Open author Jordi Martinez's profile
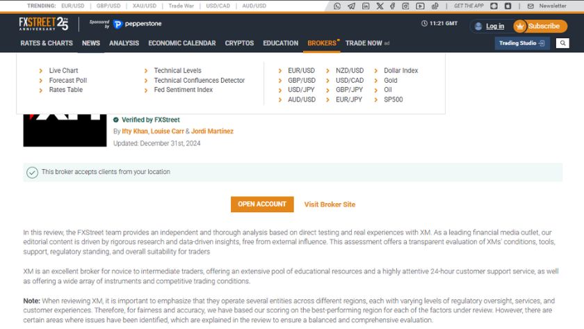Image resolution: width=584 pixels, height=329 pixels. pyautogui.click(x=212, y=131)
